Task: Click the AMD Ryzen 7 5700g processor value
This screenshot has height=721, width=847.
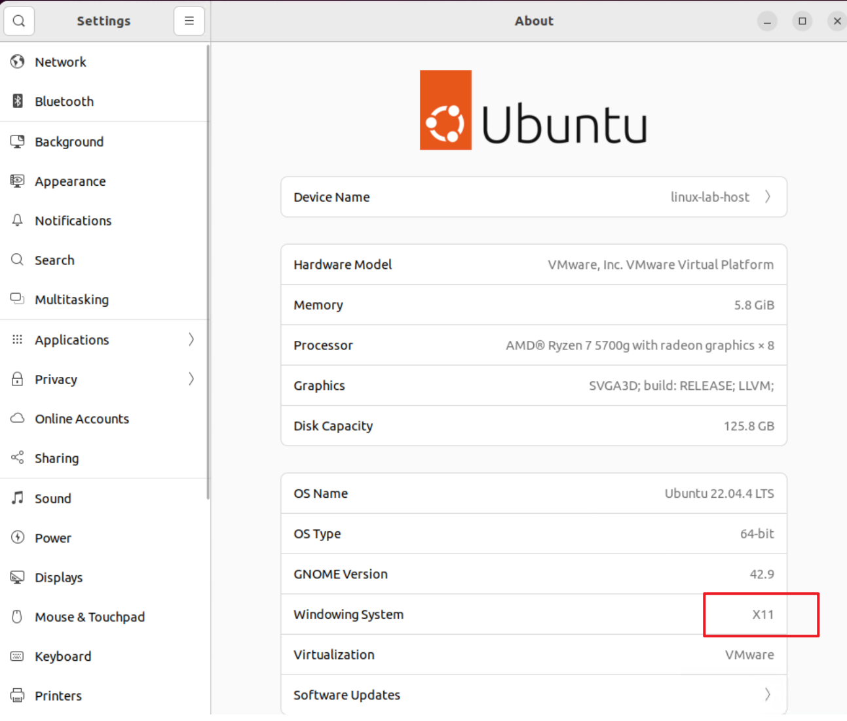Action: [x=640, y=345]
